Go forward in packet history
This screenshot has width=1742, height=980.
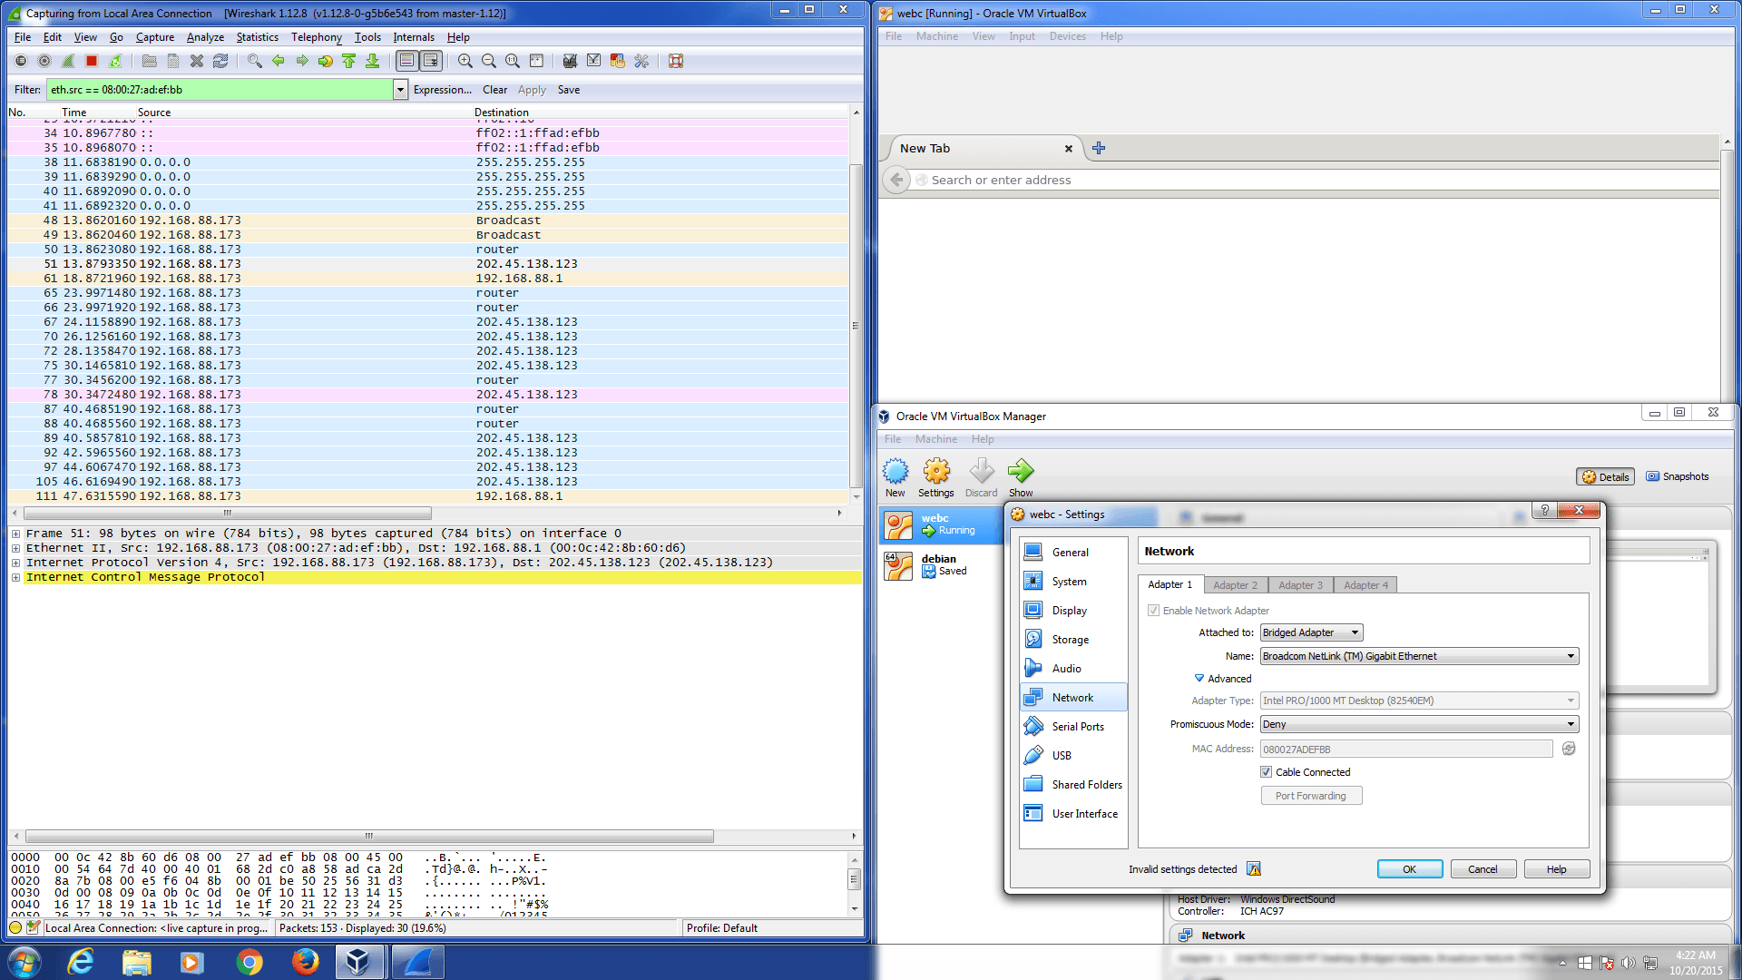(x=302, y=61)
